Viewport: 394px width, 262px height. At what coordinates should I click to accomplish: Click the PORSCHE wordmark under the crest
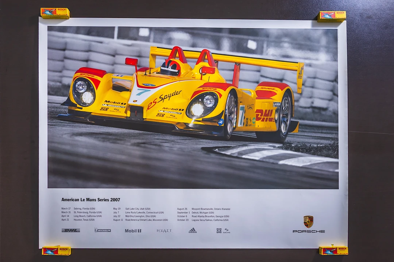309,231
